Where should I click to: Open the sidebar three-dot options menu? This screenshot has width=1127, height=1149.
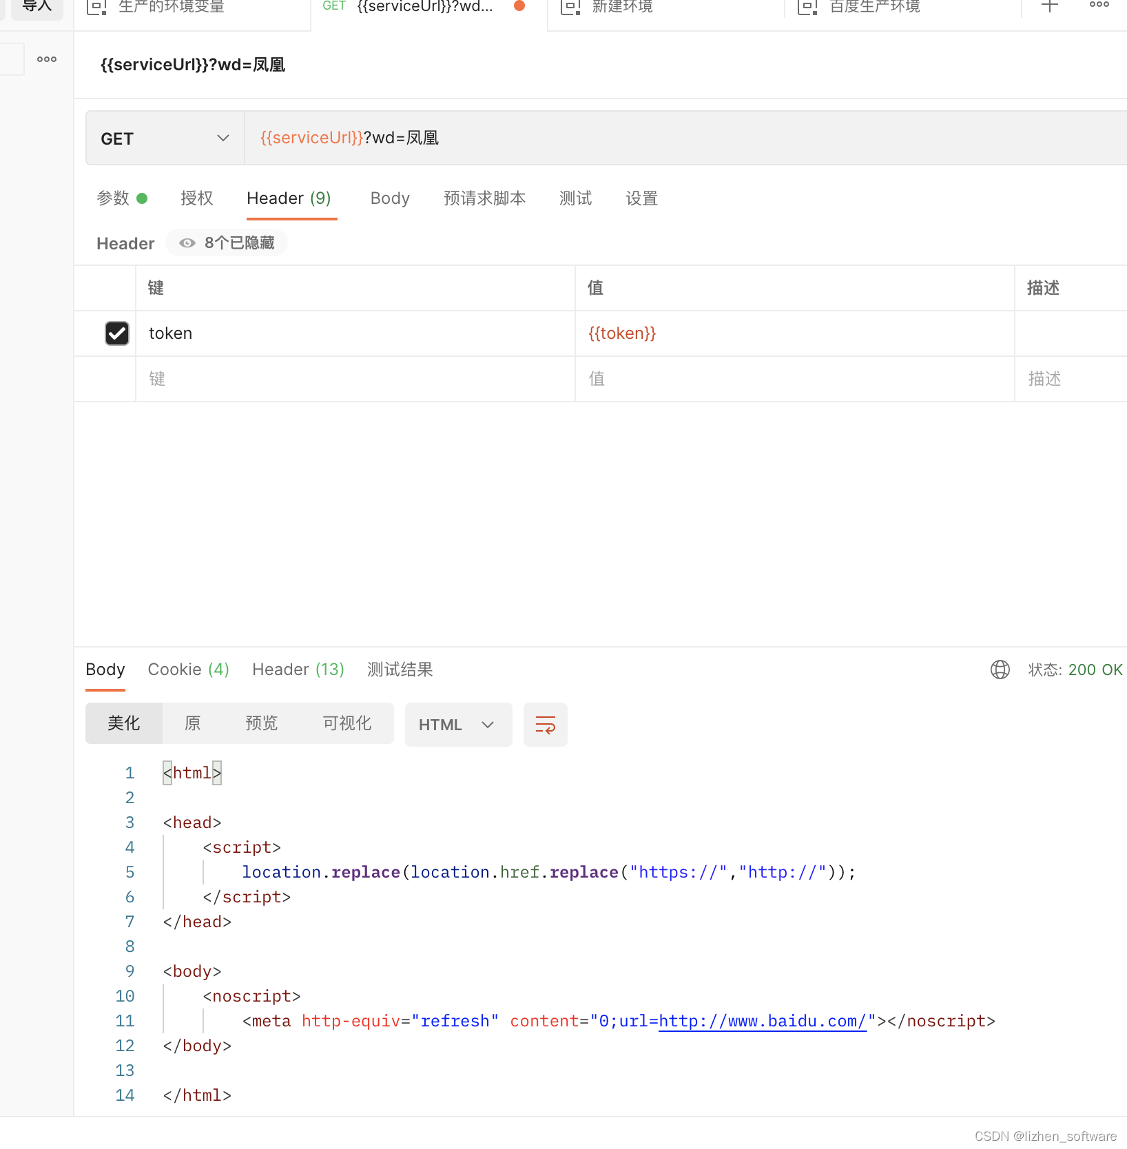click(x=47, y=59)
